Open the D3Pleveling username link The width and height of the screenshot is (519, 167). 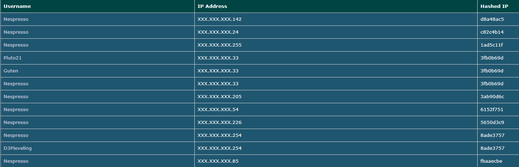tap(18, 148)
